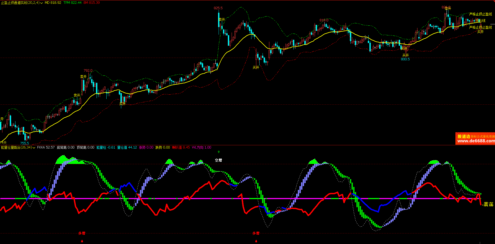This screenshot has height=244, width=495.
Task: Click the 800.5 low price label
Action: (x=405, y=59)
